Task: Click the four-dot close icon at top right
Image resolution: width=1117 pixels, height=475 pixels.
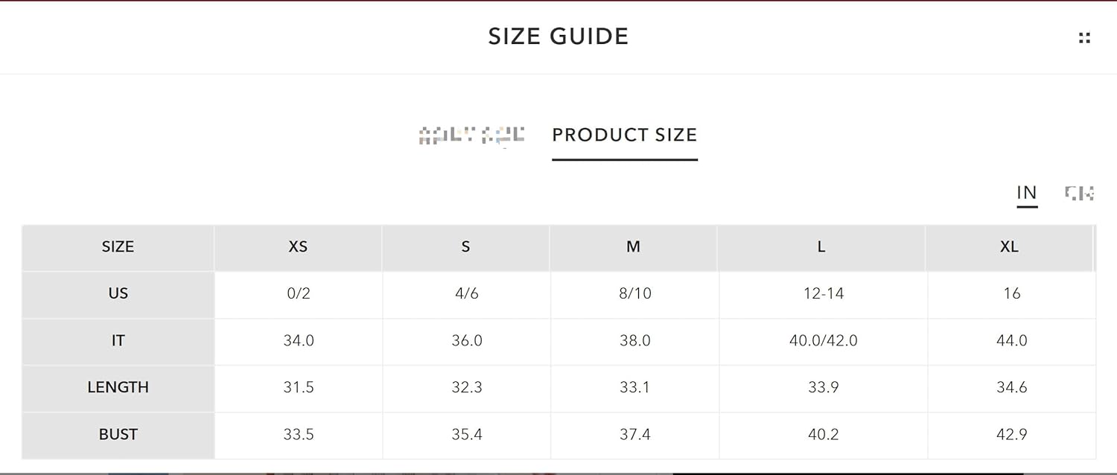Action: 1084,38
